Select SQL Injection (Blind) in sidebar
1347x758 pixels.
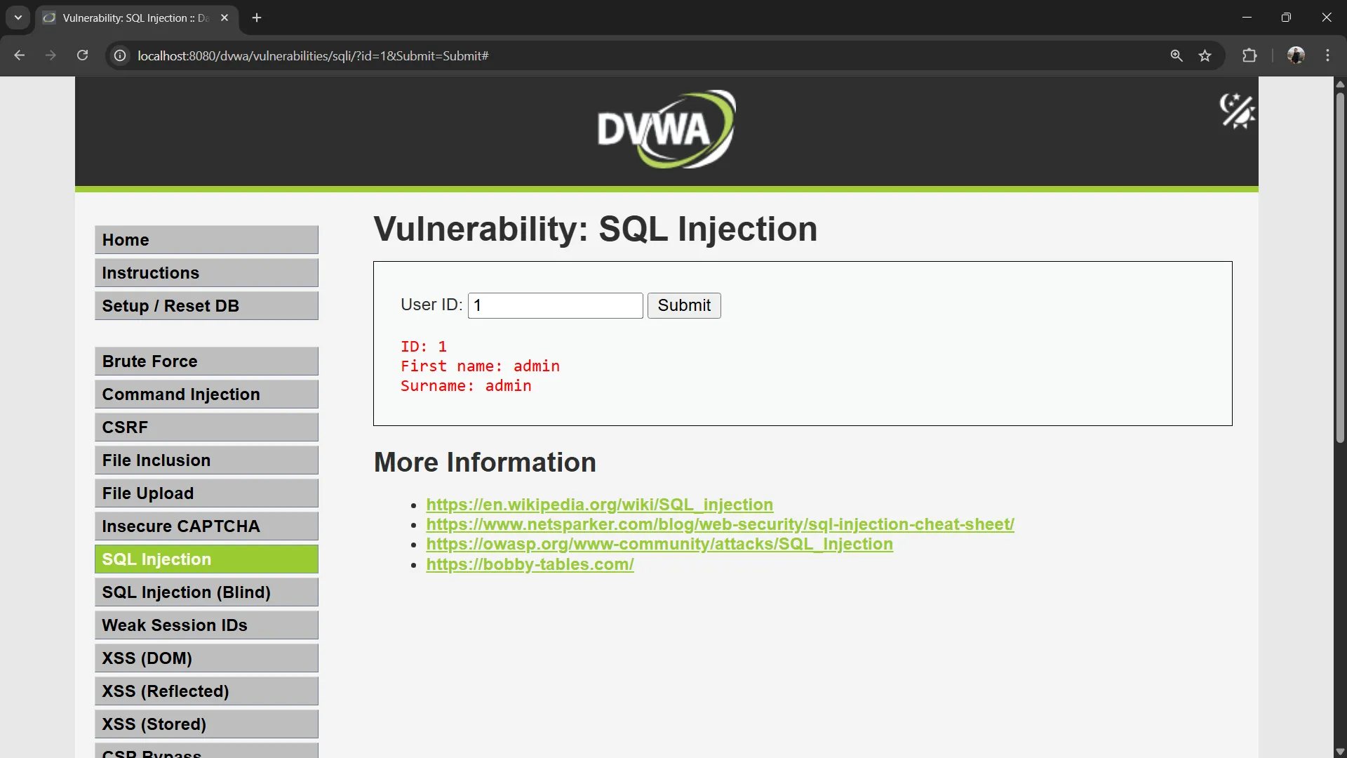coord(206,592)
